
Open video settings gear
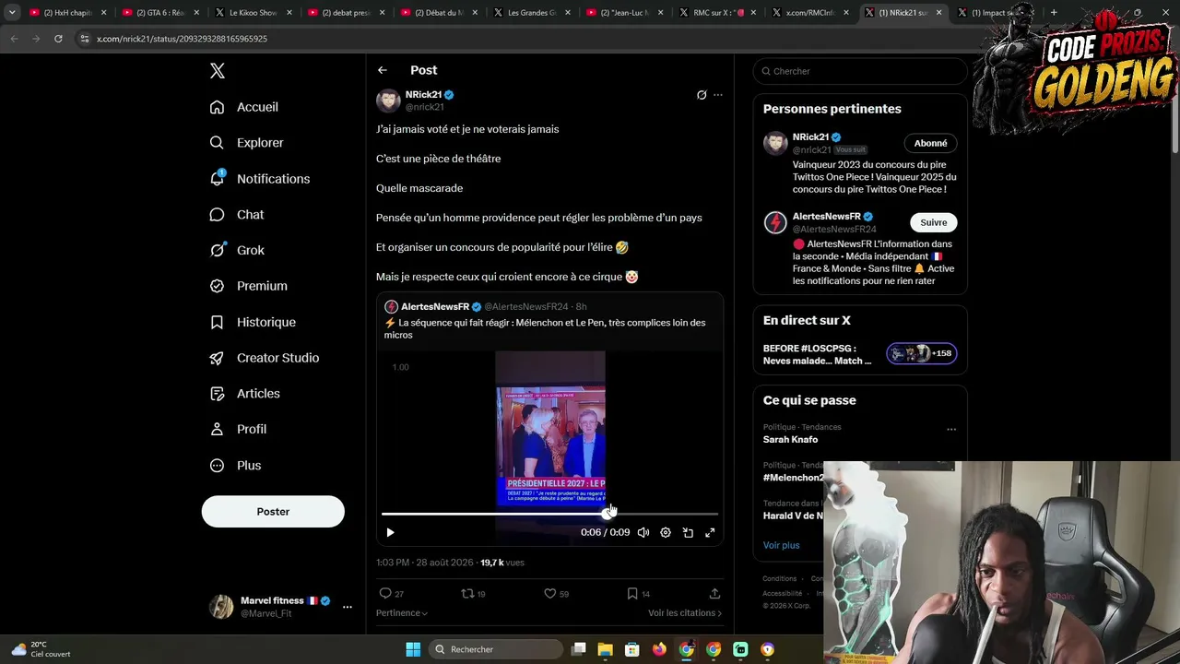(666, 532)
